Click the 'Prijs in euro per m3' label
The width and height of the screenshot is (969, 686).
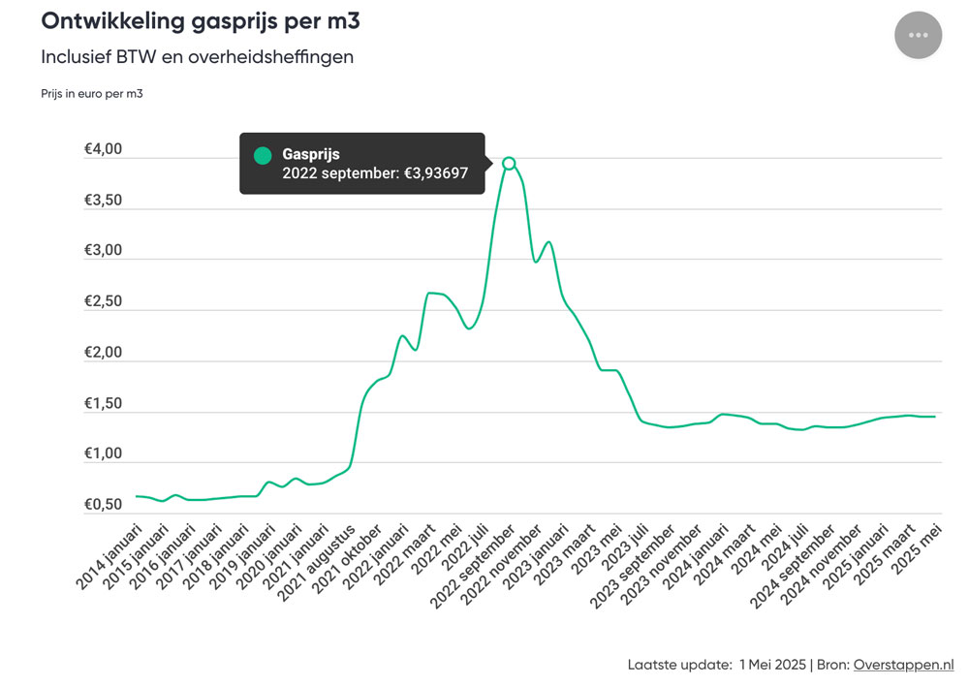[92, 94]
